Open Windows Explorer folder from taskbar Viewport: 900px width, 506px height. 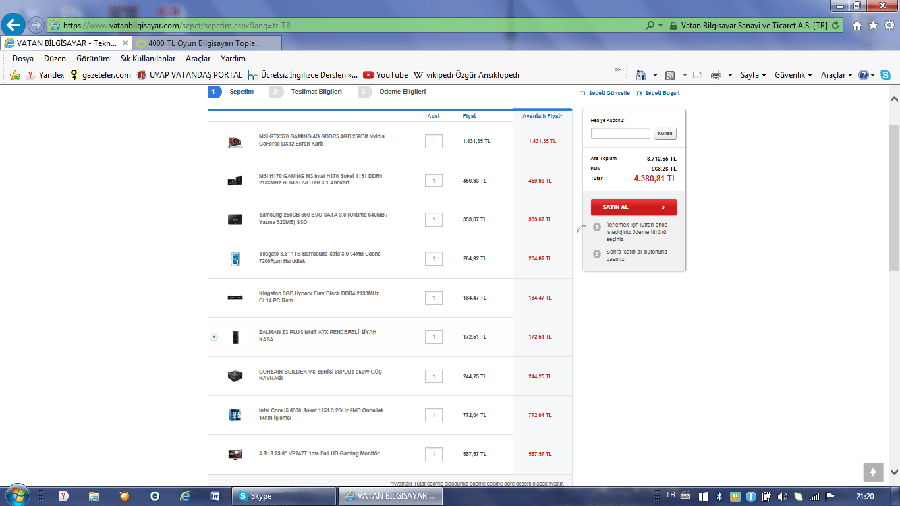[x=94, y=496]
